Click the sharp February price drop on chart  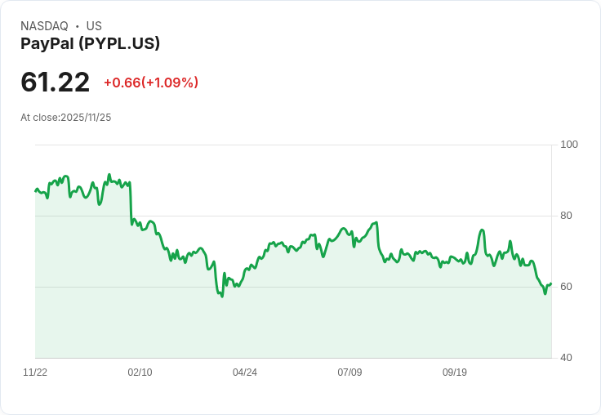(x=131, y=203)
